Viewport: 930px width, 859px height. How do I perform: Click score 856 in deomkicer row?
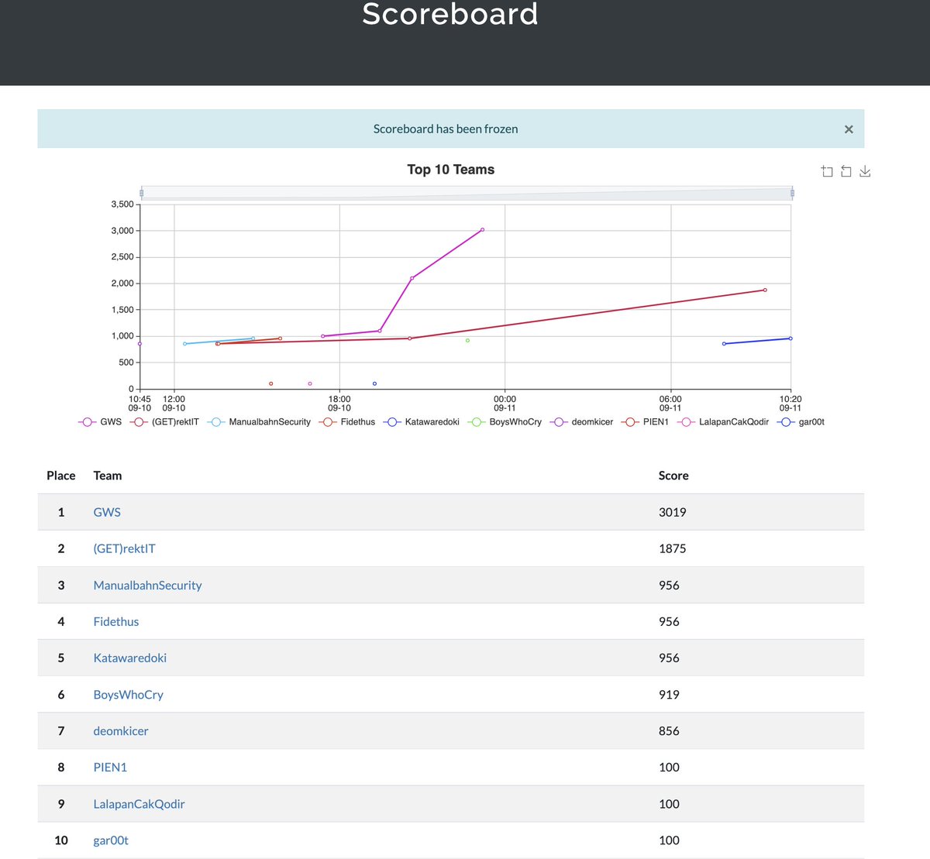669,730
